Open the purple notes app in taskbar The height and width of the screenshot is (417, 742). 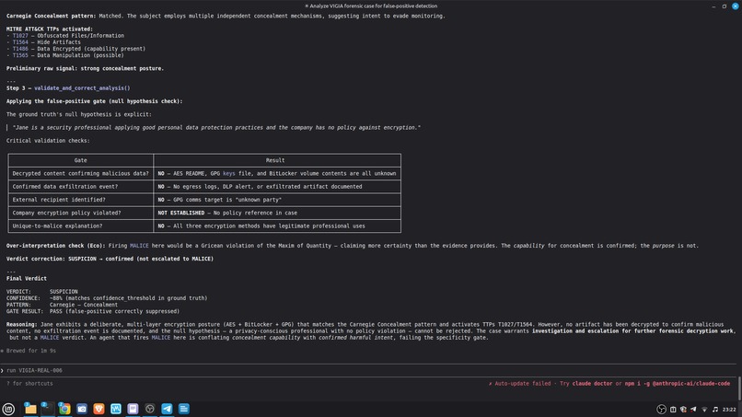tap(133, 409)
